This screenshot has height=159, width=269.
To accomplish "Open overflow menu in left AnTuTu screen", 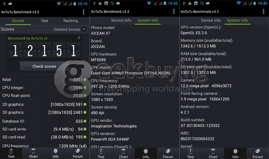I will (83, 12).
